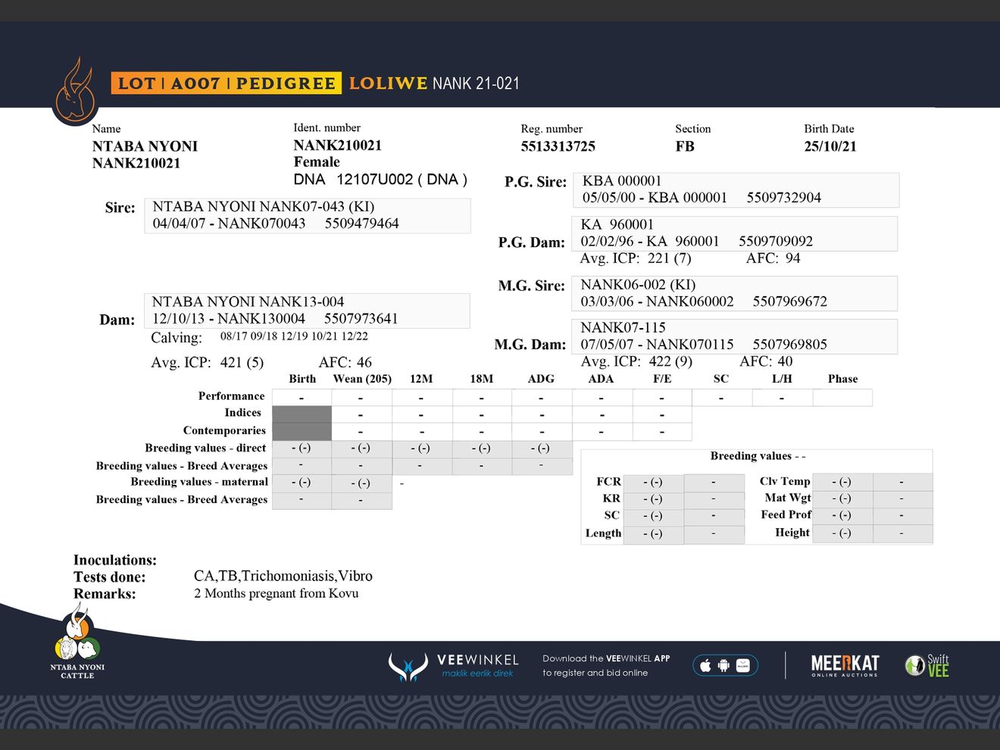This screenshot has height=750, width=1000.
Task: Click the LOLIWE NANK 21-021 title
Action: (434, 83)
